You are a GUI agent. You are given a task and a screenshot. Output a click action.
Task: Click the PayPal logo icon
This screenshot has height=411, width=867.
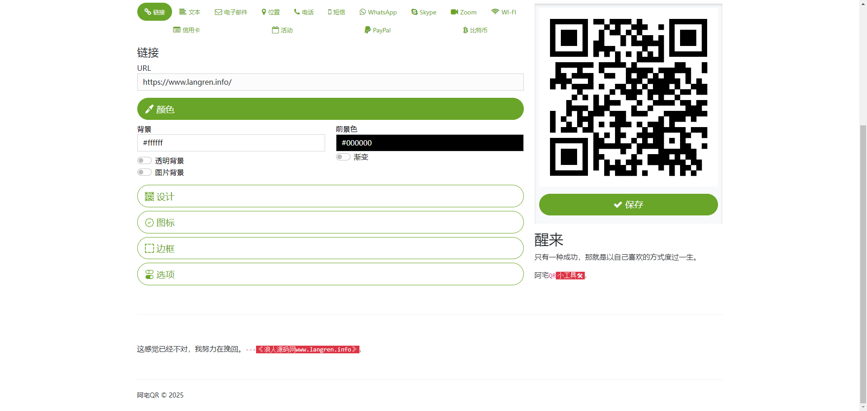pyautogui.click(x=368, y=30)
